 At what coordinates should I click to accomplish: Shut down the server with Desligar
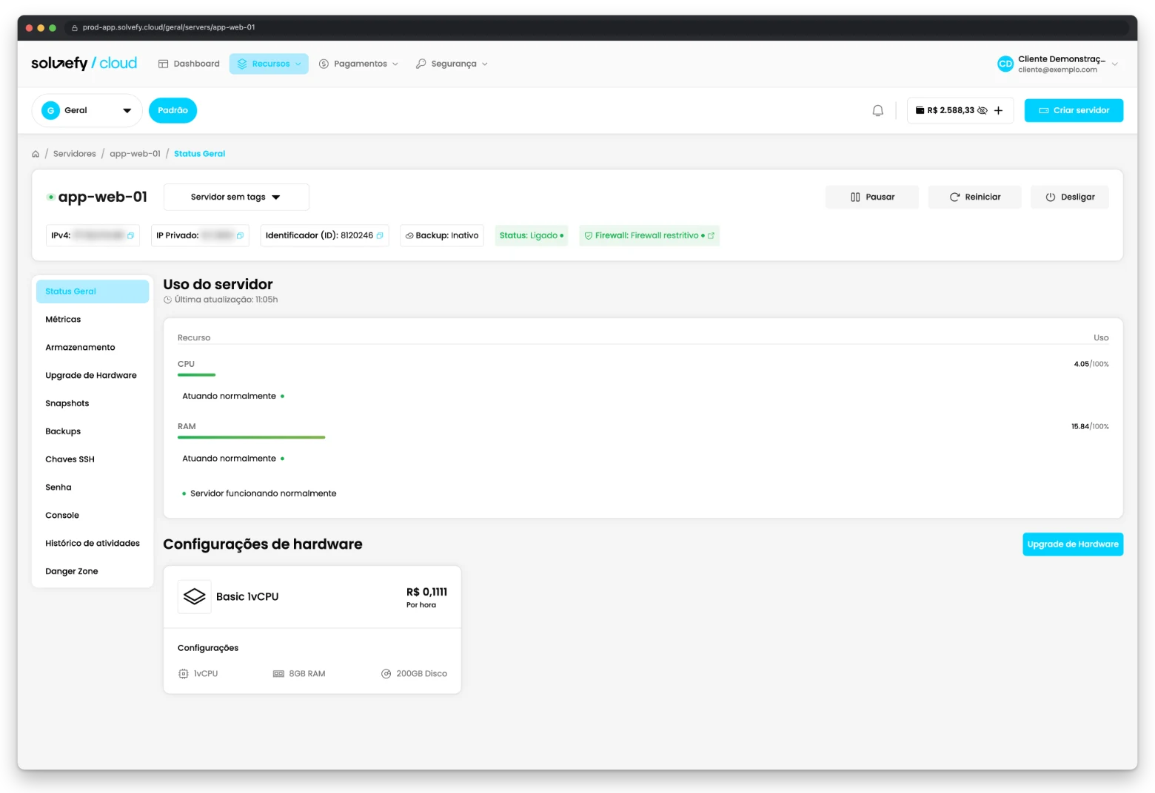tap(1069, 198)
